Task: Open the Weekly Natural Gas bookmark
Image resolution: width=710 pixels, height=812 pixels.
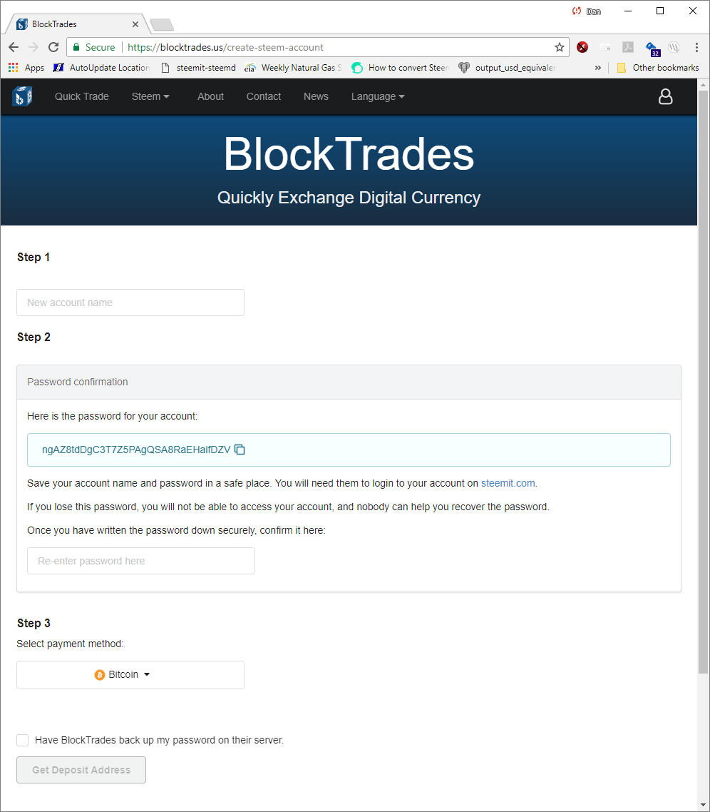Action: coord(294,67)
